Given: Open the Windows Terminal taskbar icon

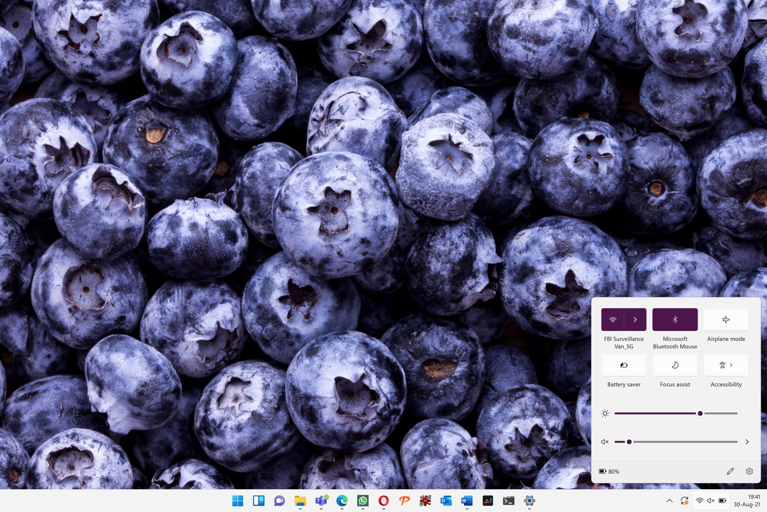Looking at the screenshot, I should pos(508,501).
